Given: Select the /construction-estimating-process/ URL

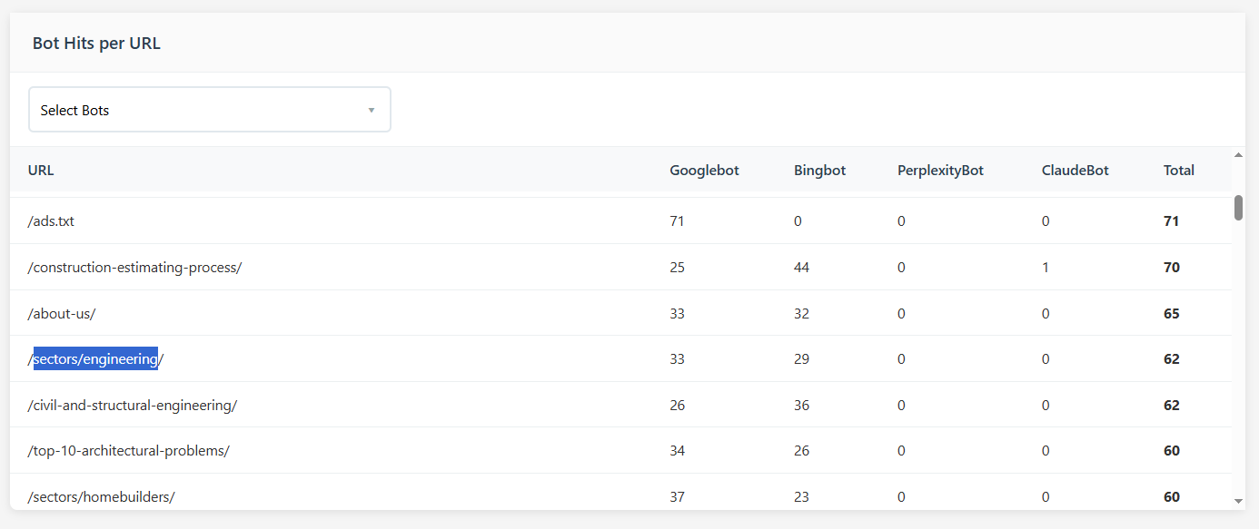Looking at the screenshot, I should pyautogui.click(x=134, y=267).
